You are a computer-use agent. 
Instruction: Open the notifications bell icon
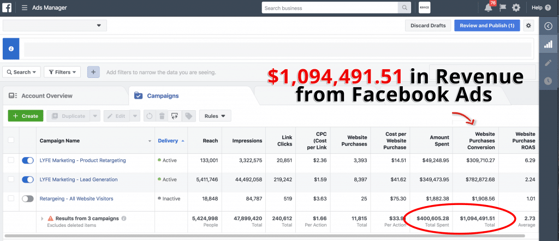[488, 8]
